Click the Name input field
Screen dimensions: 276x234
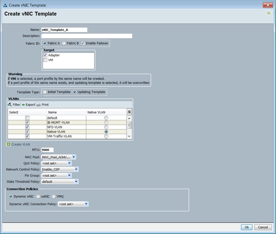coord(64,30)
